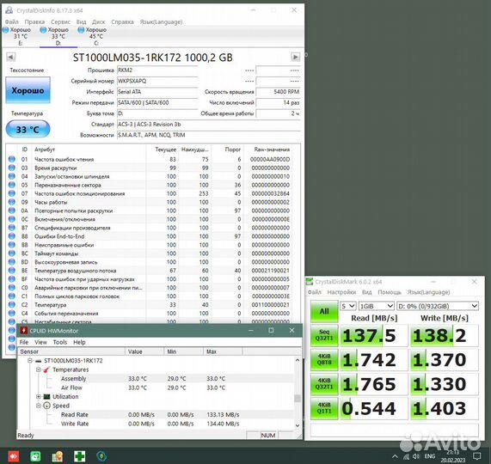The height and width of the screenshot is (464, 491).
Task: Click status circle for Ошибки End-to-End row
Action: coord(12,236)
